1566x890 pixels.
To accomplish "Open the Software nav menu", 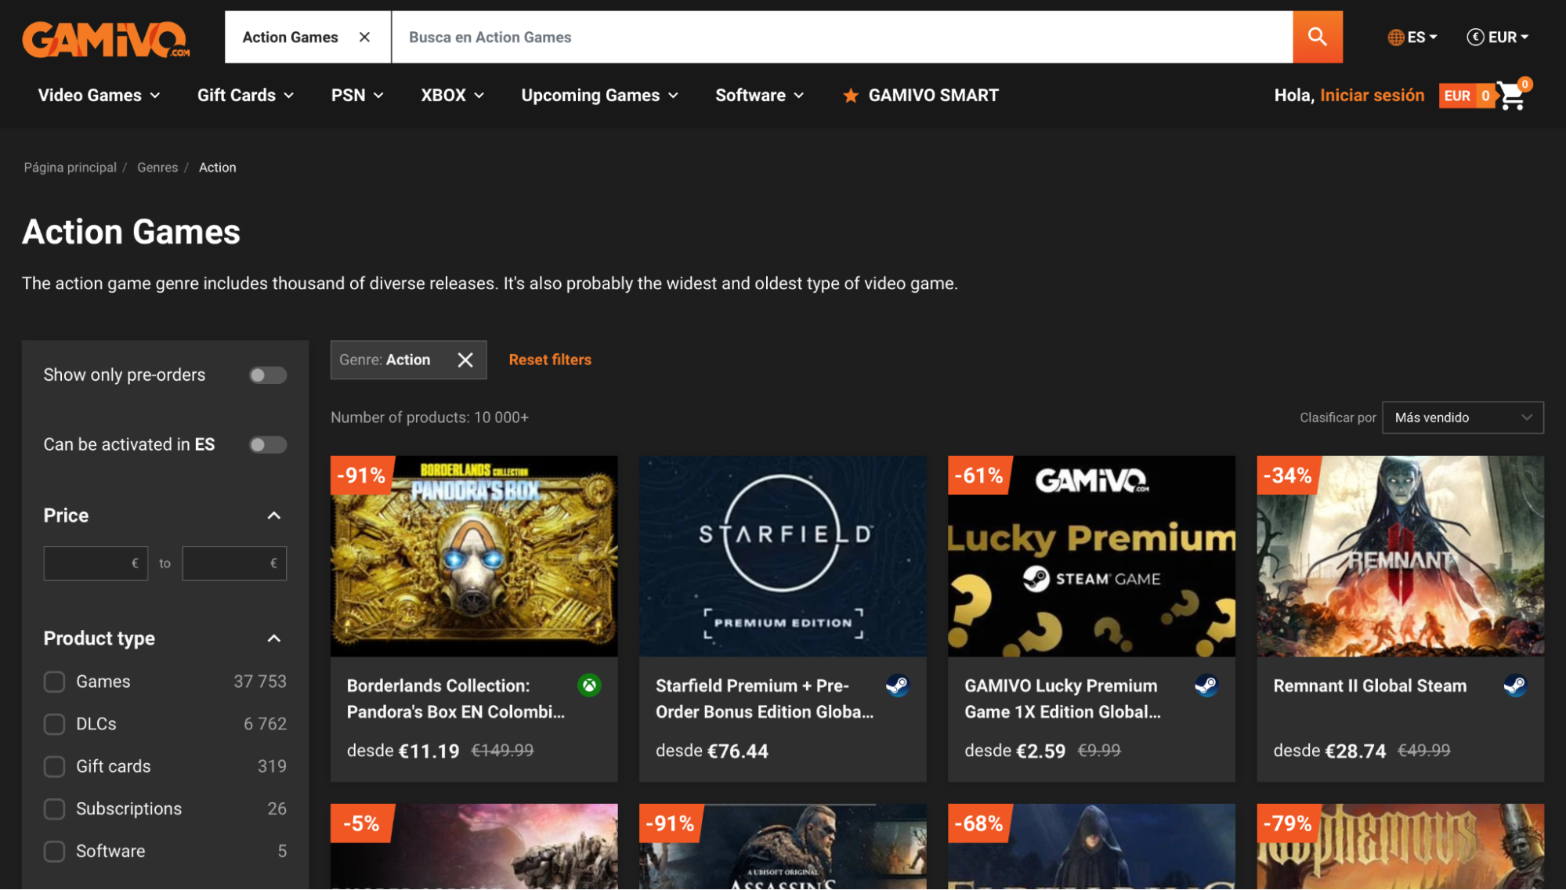I will [x=759, y=96].
